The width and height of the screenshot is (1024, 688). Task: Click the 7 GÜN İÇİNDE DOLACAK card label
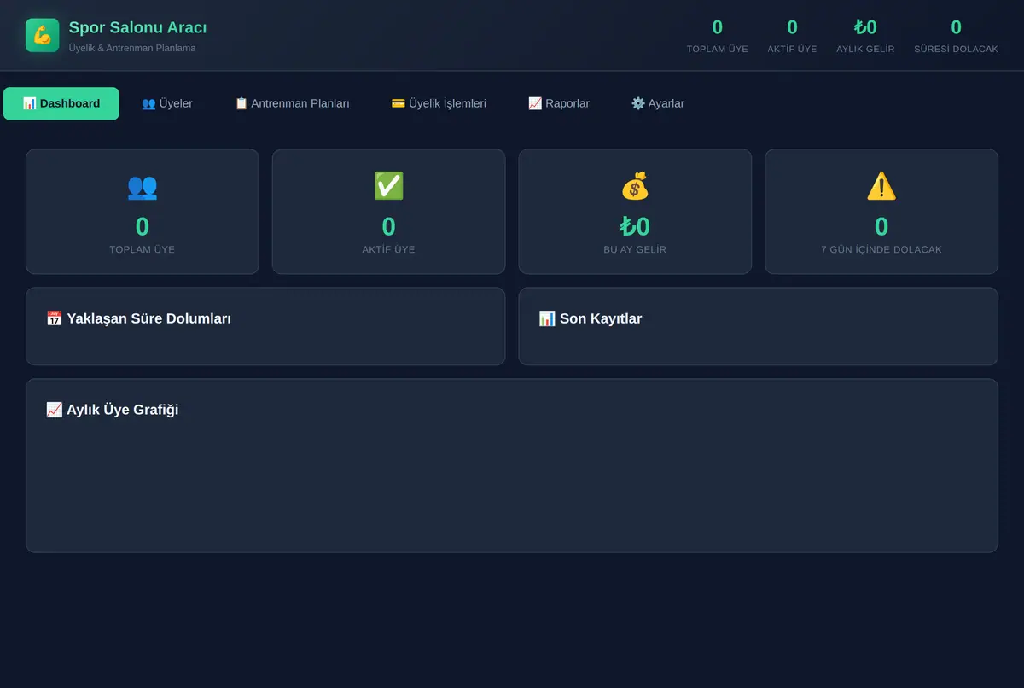coord(881,249)
